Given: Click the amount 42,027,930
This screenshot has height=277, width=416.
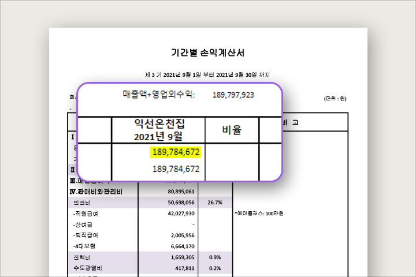Looking at the screenshot, I should click(x=181, y=214).
